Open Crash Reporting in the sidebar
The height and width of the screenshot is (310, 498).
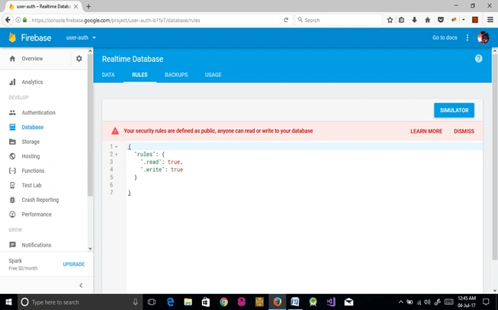tap(40, 200)
